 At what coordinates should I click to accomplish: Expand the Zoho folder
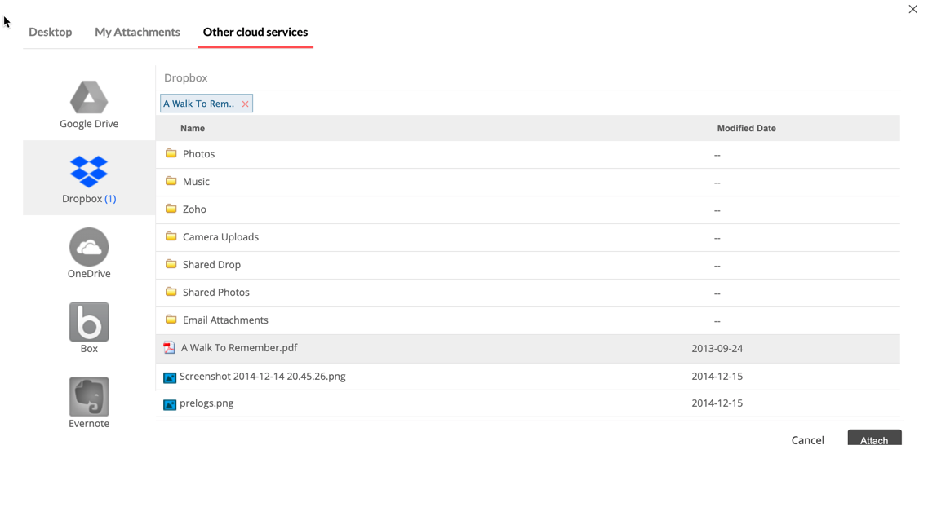tap(194, 209)
